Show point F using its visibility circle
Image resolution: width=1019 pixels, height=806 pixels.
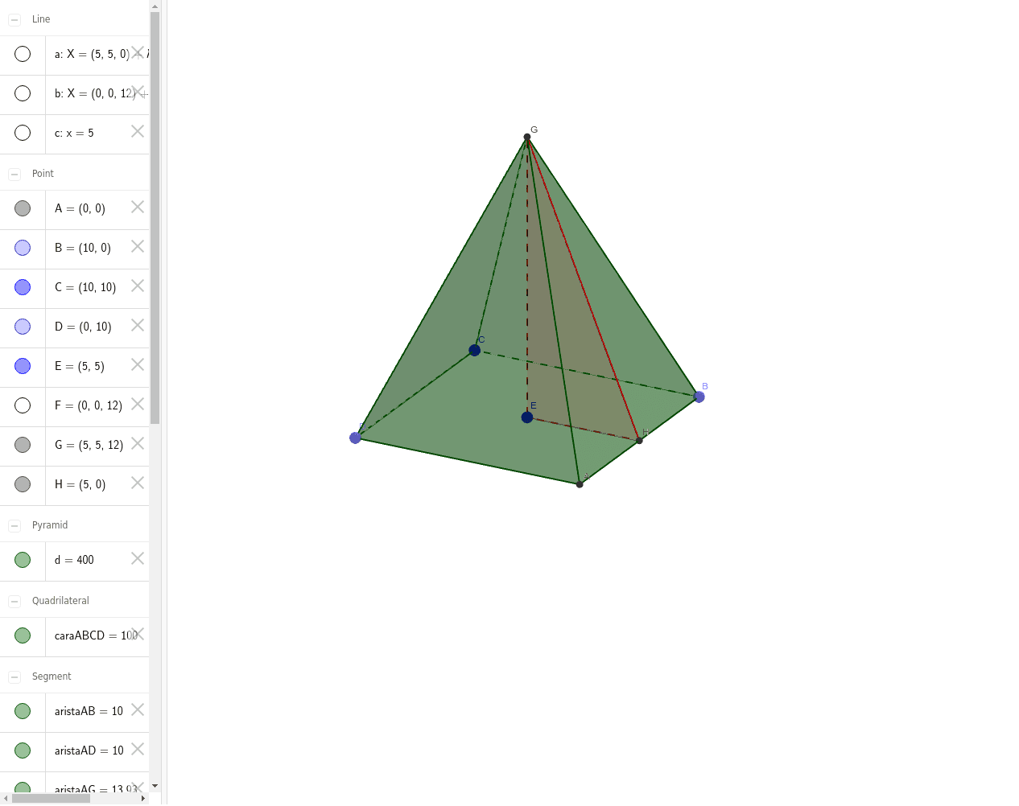[x=23, y=405]
